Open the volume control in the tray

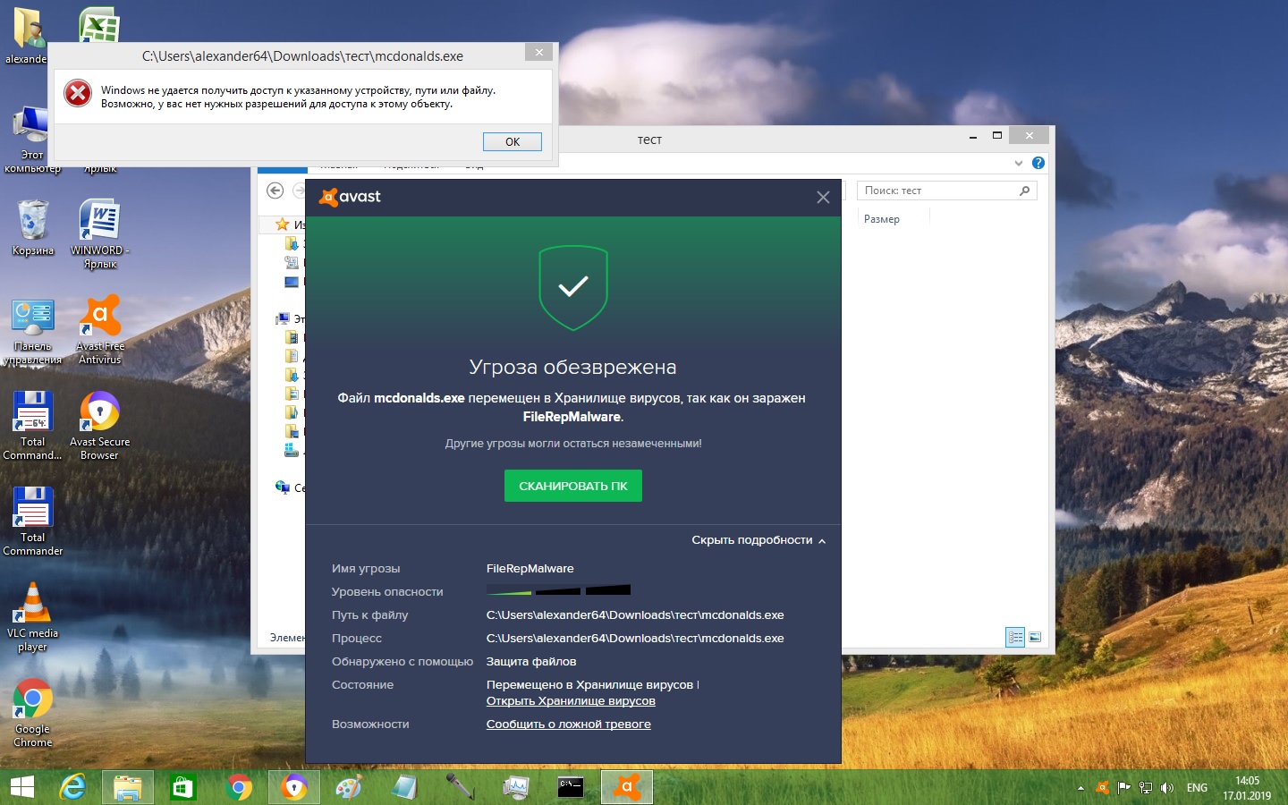pos(1167,788)
